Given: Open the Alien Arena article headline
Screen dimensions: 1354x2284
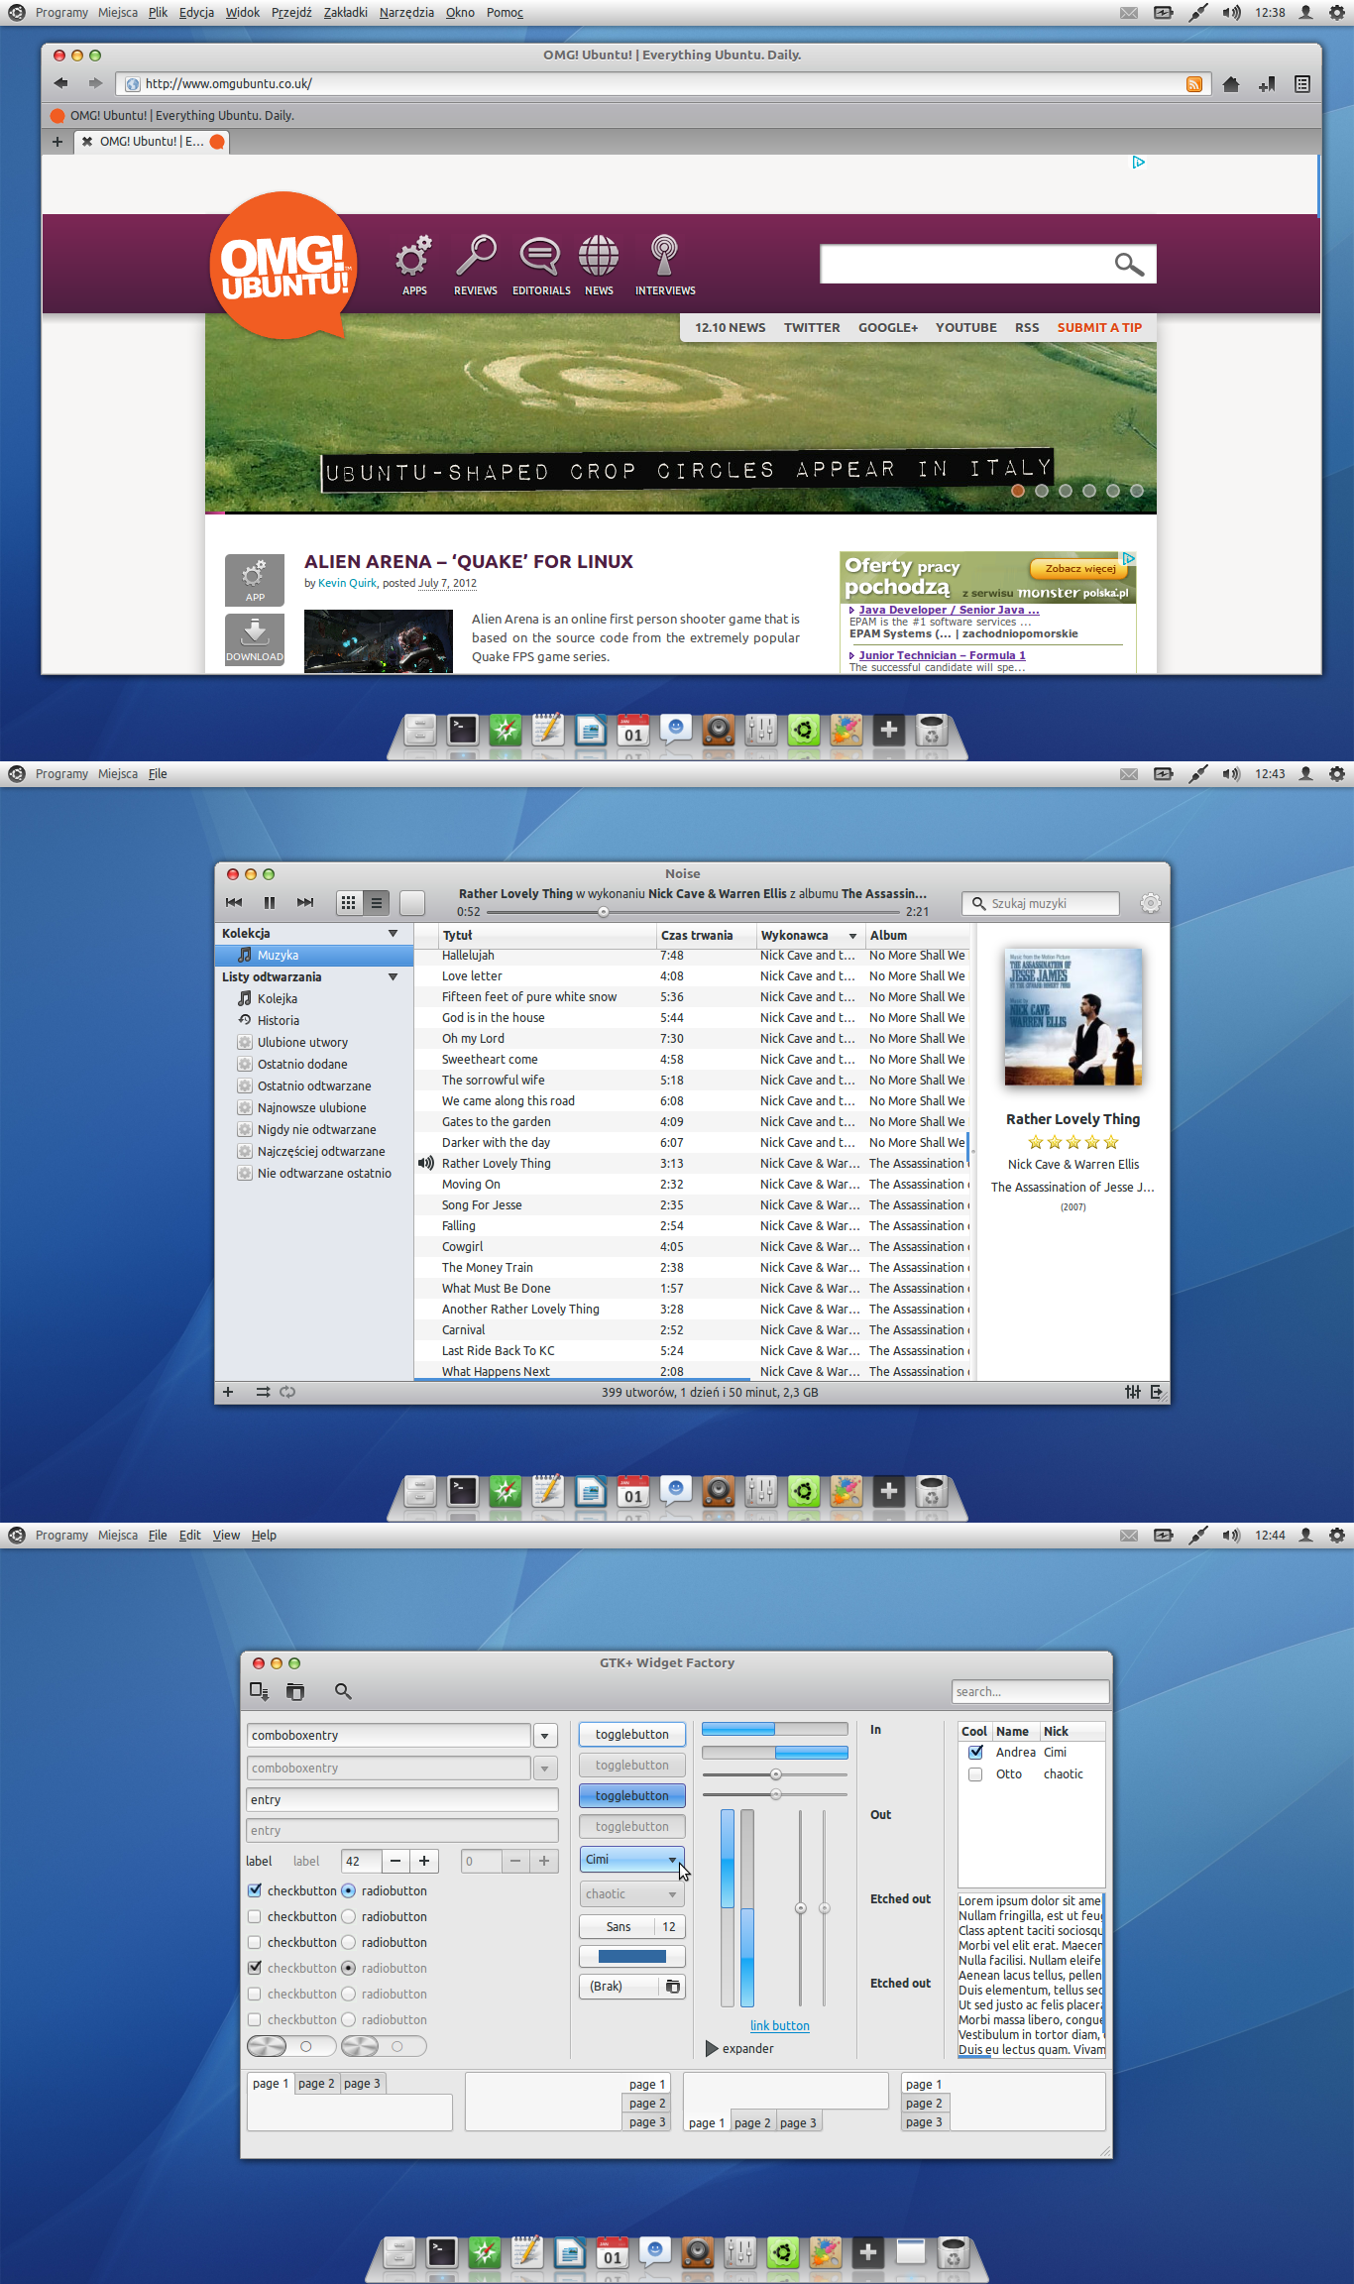Looking at the screenshot, I should 468,561.
